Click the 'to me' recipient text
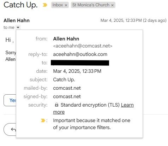 coord(9,27)
